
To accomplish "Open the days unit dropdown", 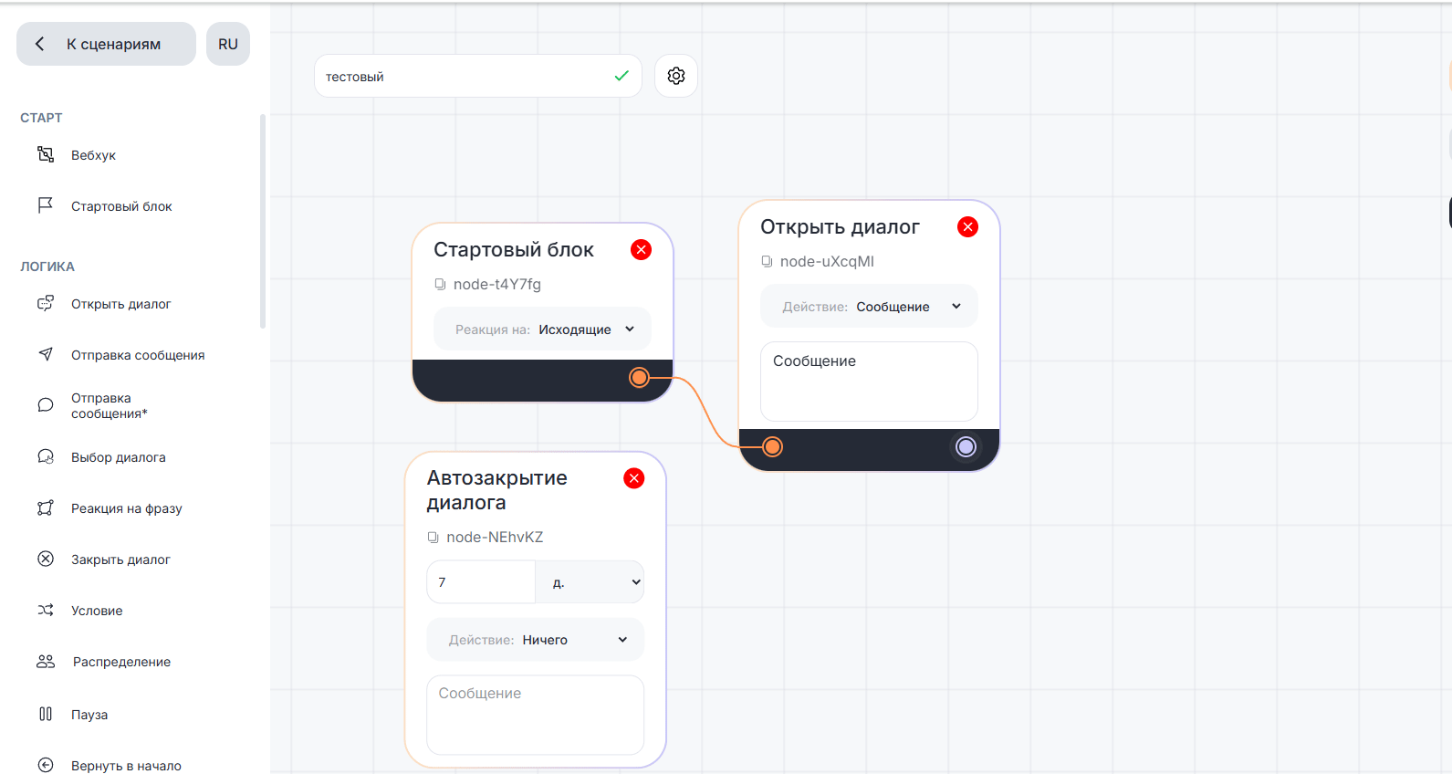I will click(590, 582).
